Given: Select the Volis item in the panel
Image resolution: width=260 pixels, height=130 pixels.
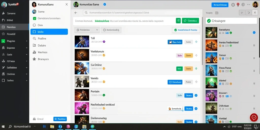Looking at the screenshot, I should coord(49,32).
